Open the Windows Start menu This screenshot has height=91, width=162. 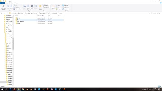click(x=2, y=89)
